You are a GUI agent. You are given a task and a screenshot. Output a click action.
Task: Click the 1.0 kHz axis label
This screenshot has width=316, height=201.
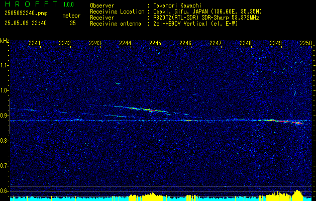tap(4, 90)
